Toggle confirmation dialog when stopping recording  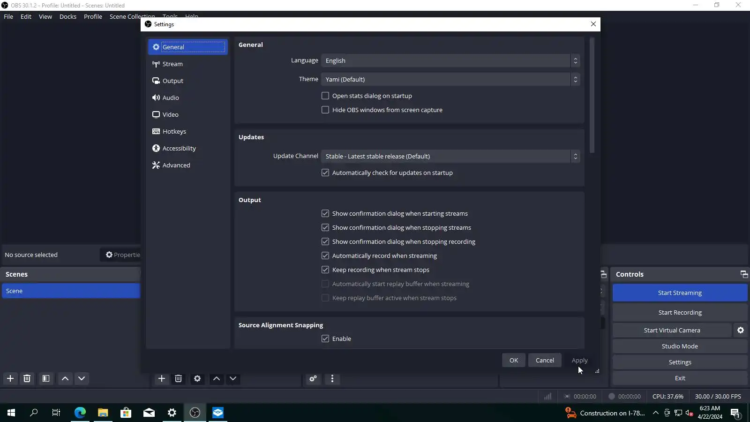pos(325,241)
